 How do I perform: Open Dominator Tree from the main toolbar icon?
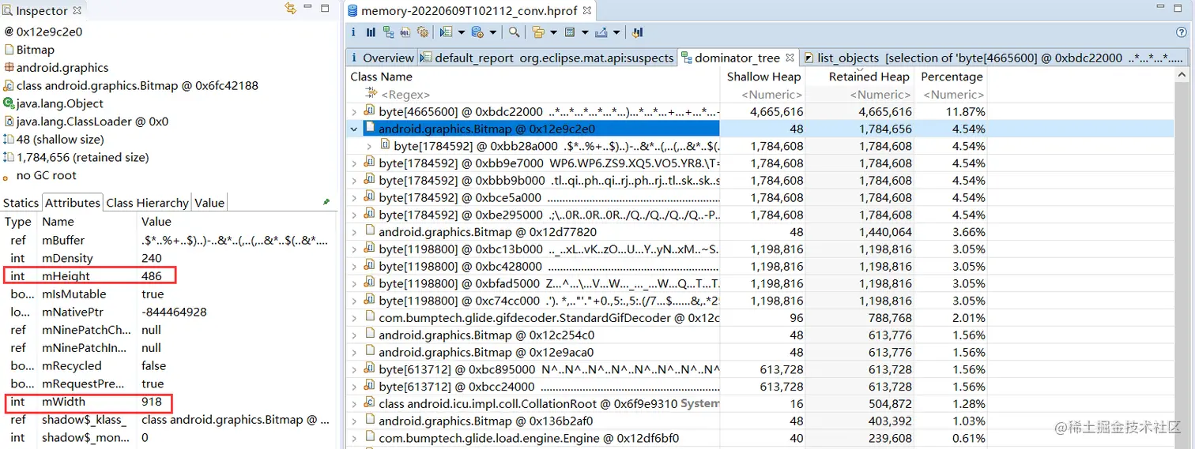click(389, 32)
